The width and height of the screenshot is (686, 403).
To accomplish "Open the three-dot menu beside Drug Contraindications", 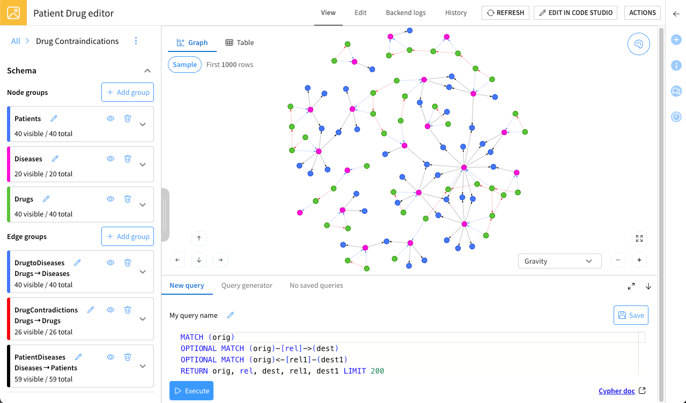I will coord(136,41).
